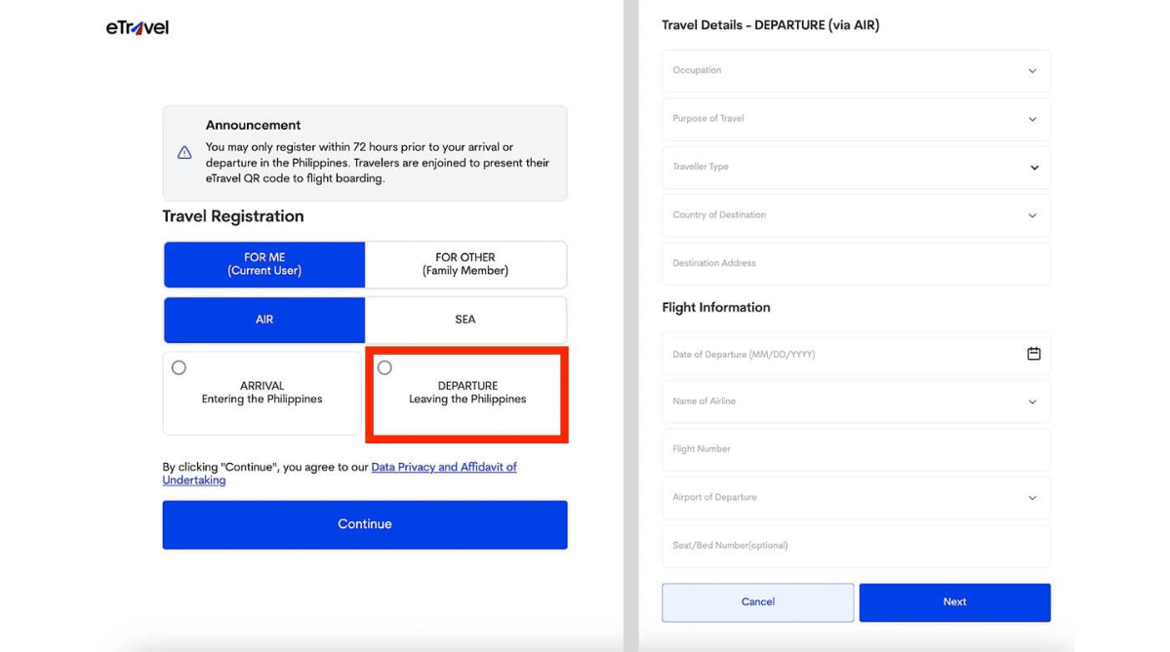Select the DEPARTURE Leaving the Philippines radio button
1170x652 pixels.
click(384, 367)
